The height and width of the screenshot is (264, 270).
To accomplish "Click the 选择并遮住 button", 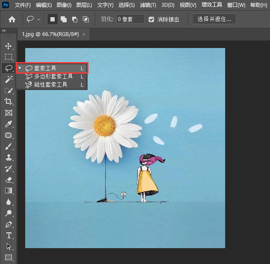I will click(x=214, y=19).
